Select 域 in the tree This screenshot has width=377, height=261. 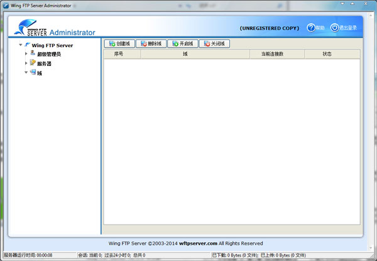coord(40,73)
